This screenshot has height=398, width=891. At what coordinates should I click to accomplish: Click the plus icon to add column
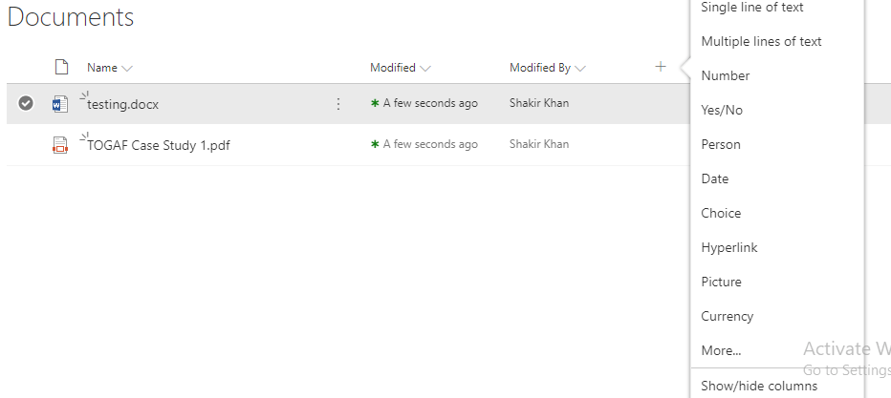(x=660, y=67)
